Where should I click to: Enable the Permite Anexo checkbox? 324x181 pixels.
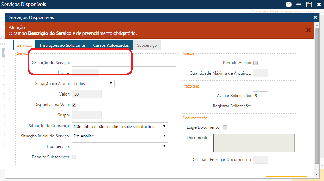(x=255, y=63)
